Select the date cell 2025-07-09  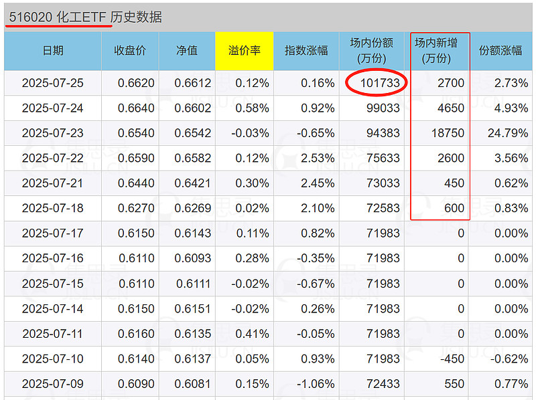(53, 384)
